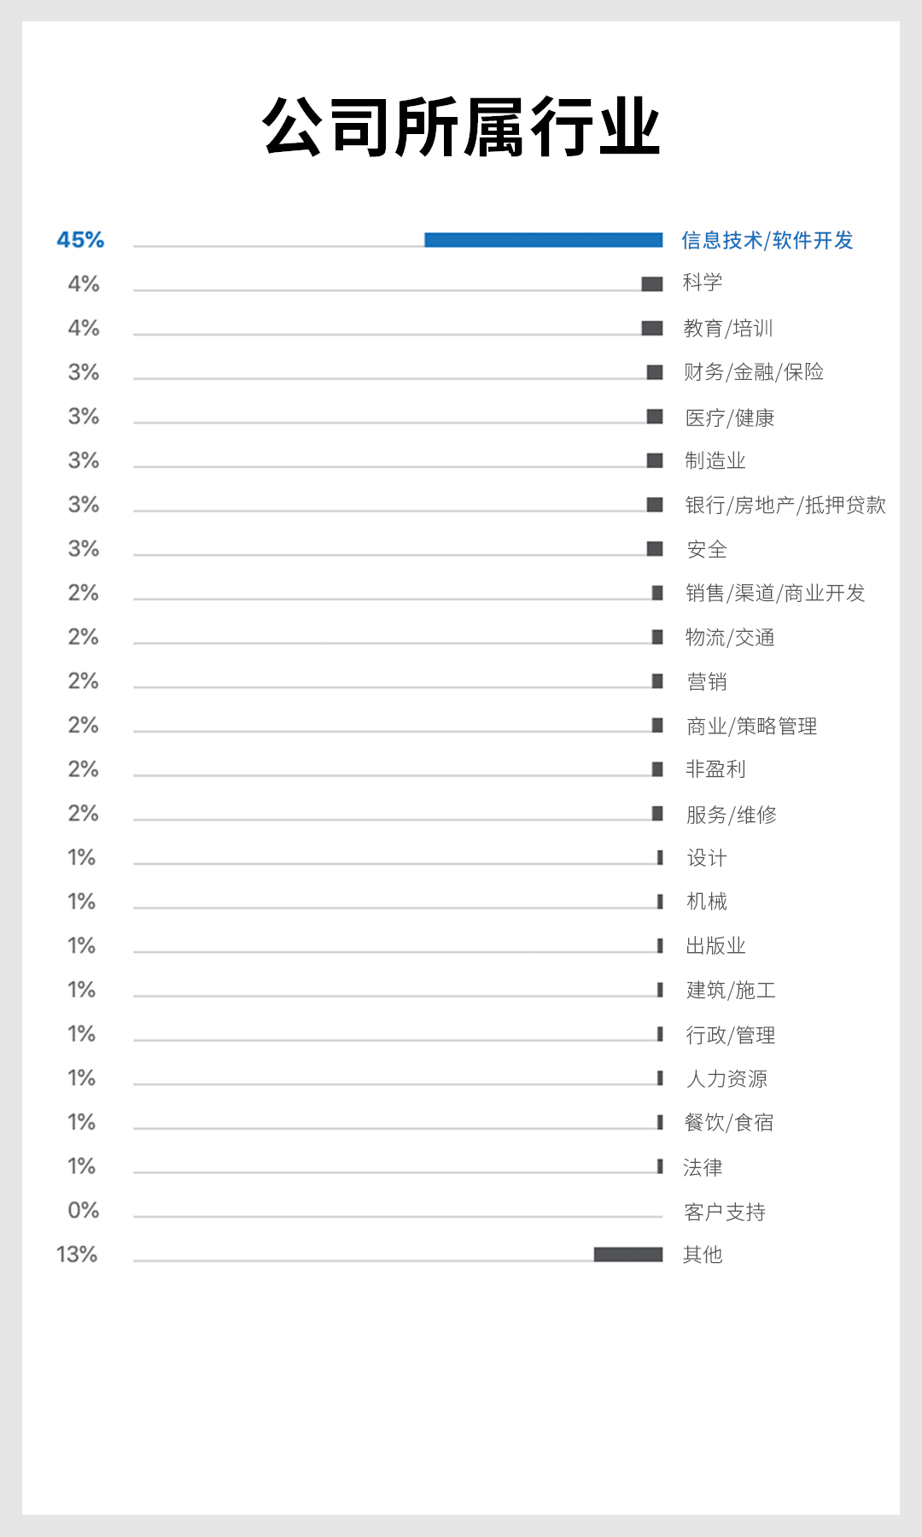Click the 餐饮/食宿 label

(729, 1122)
